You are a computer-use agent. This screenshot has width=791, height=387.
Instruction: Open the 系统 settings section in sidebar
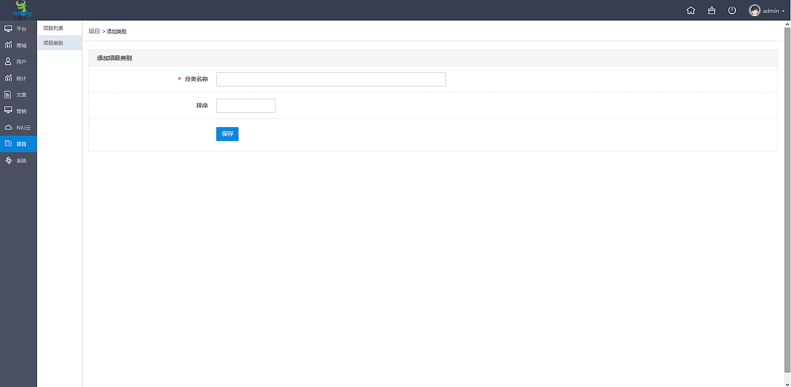19,160
